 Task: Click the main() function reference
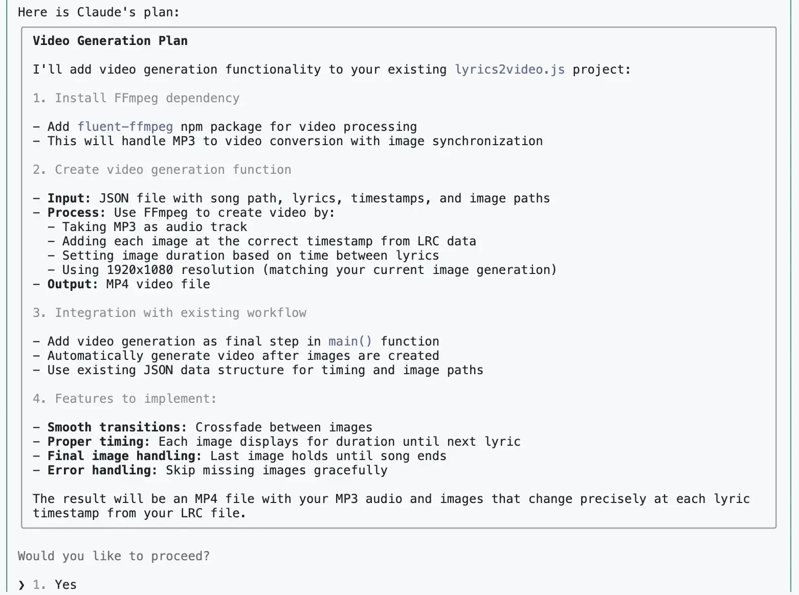point(350,341)
